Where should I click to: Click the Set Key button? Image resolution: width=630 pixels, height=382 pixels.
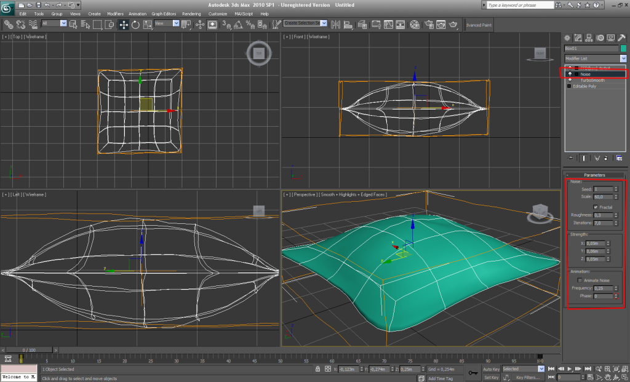point(491,377)
